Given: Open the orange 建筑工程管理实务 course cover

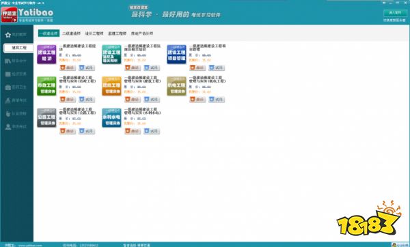Looking at the screenshot, I should coord(111,86).
